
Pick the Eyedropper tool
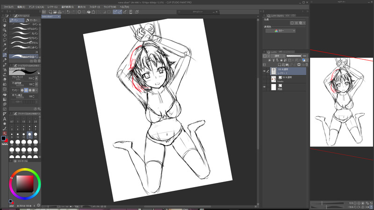(x=4, y=49)
